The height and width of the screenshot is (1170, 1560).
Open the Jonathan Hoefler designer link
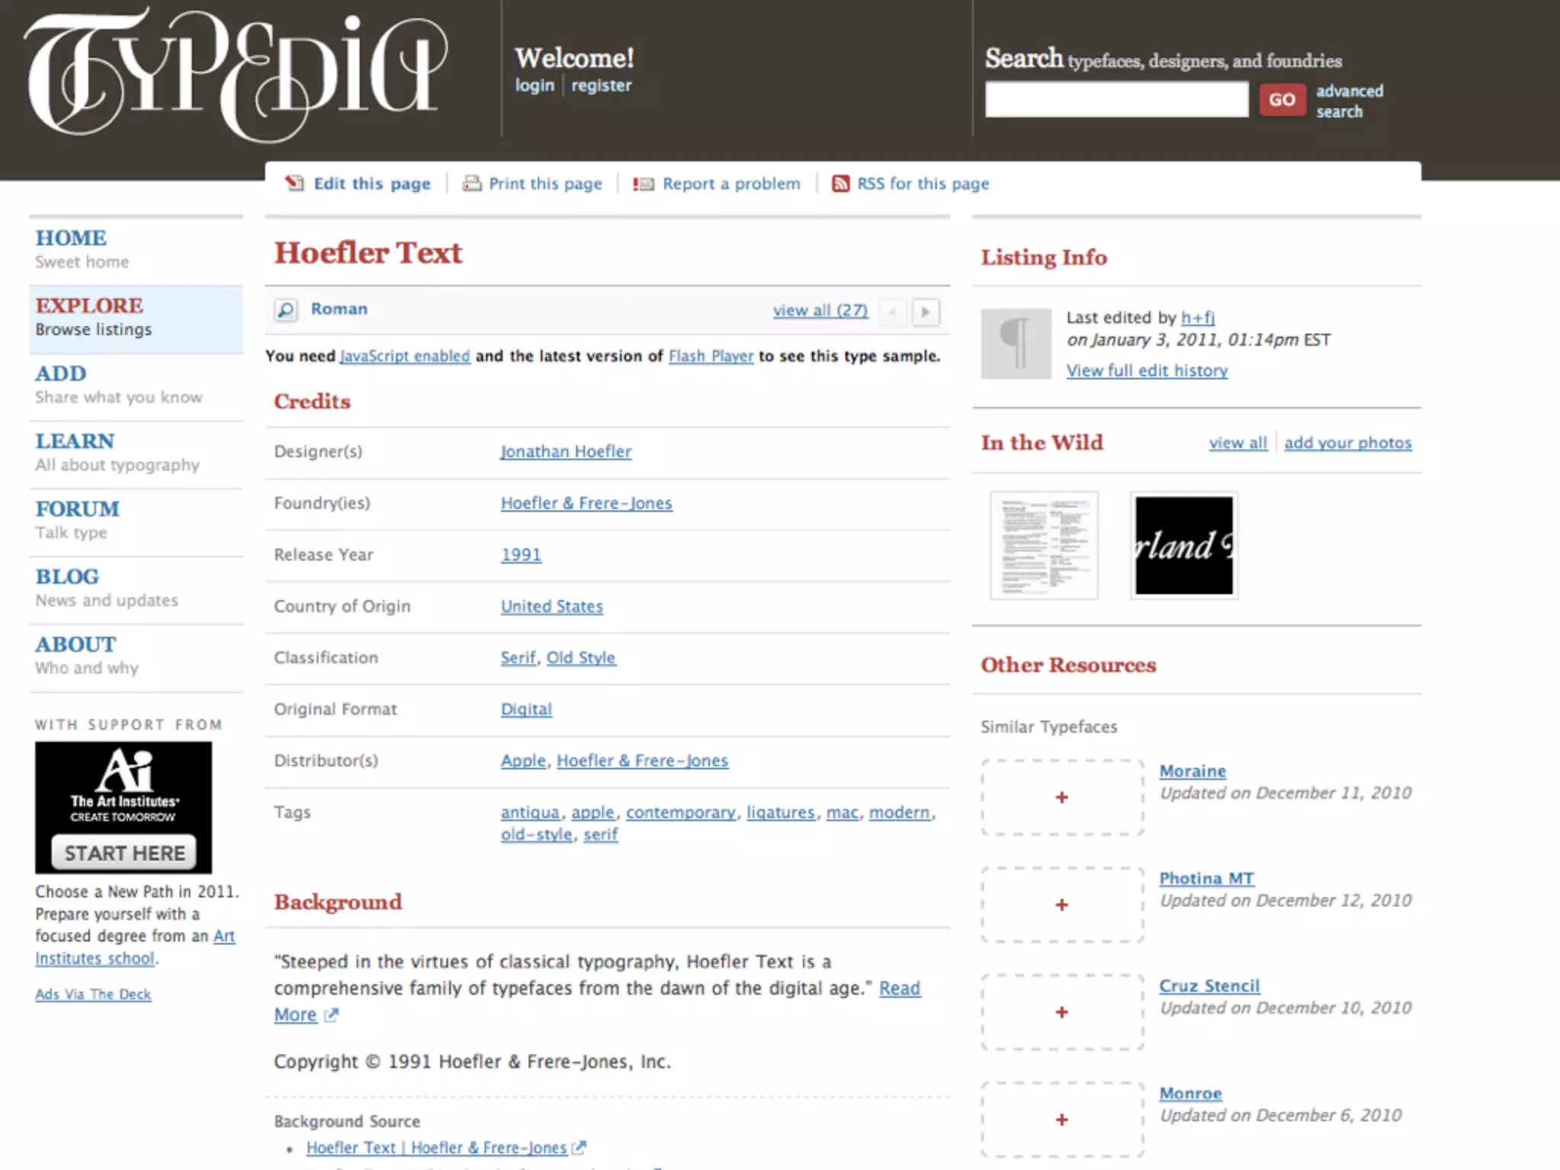click(x=566, y=452)
